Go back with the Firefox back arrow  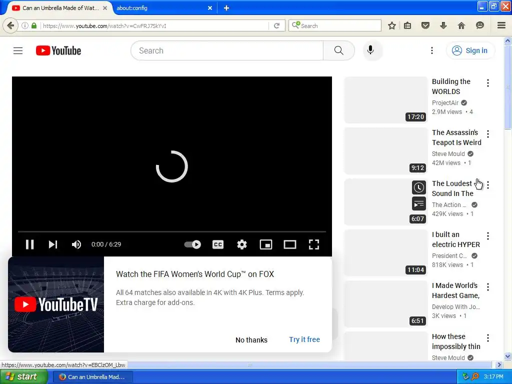tap(10, 25)
